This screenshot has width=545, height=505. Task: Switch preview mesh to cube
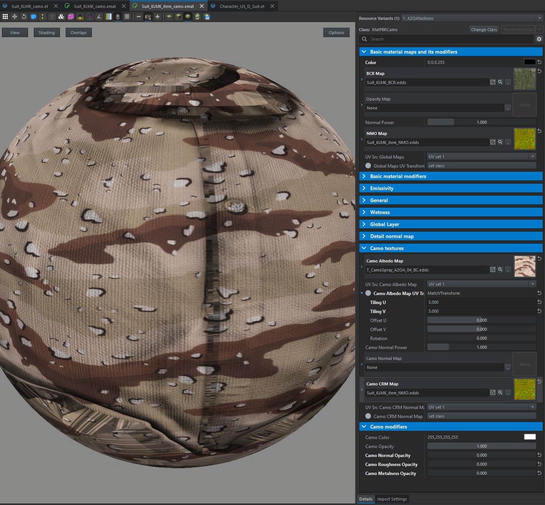tap(178, 16)
